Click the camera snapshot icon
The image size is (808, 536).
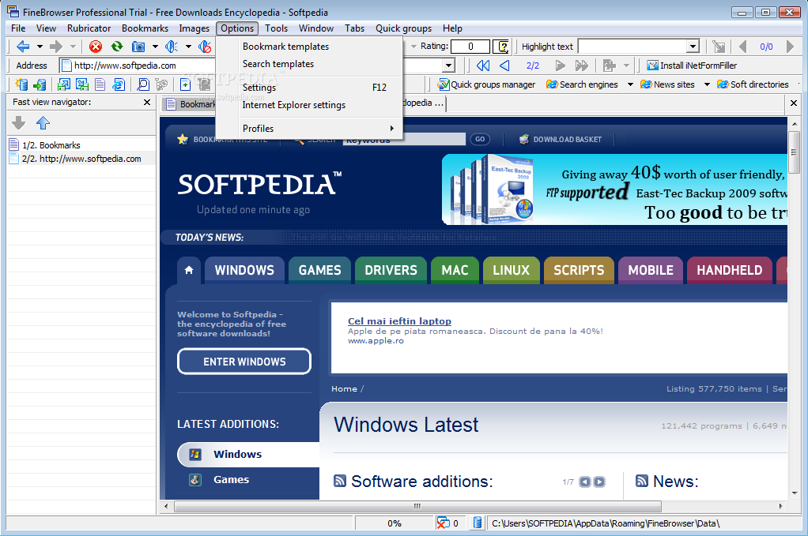coord(138,47)
